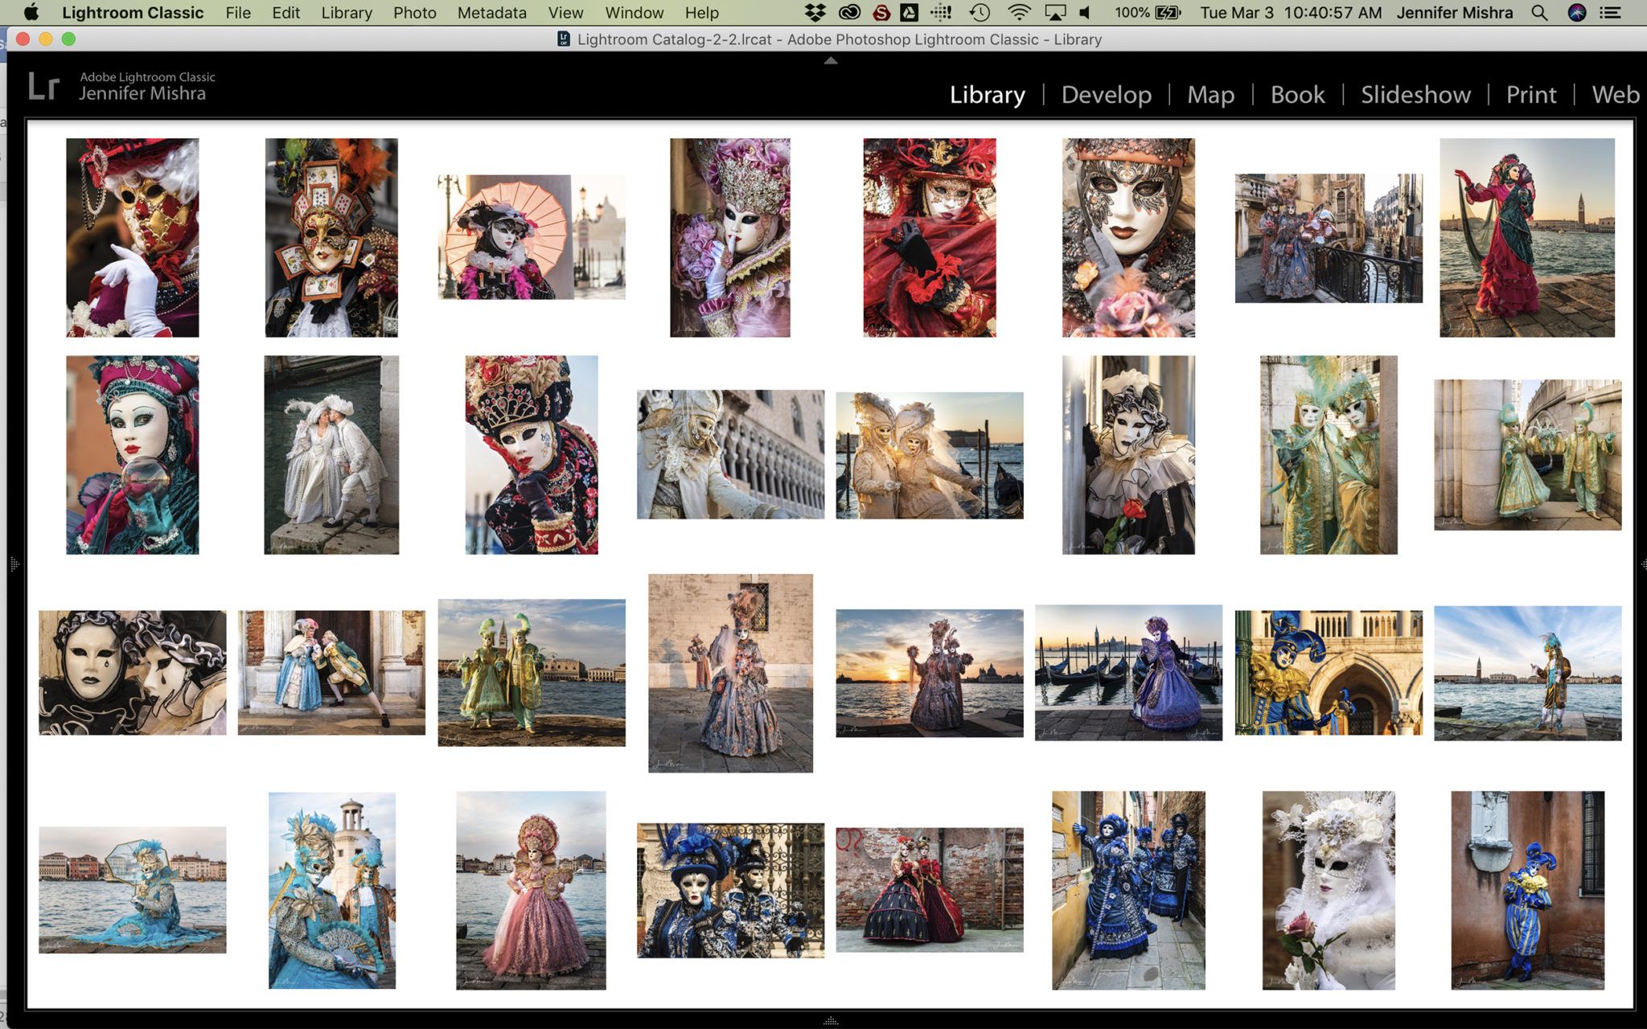Switch to the Develop module

pyautogui.click(x=1107, y=95)
